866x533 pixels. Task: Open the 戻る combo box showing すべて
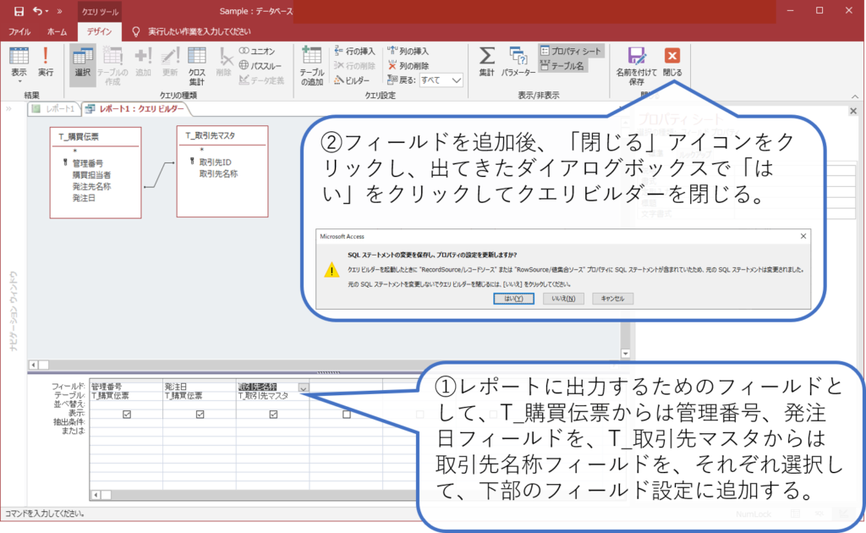tap(441, 80)
